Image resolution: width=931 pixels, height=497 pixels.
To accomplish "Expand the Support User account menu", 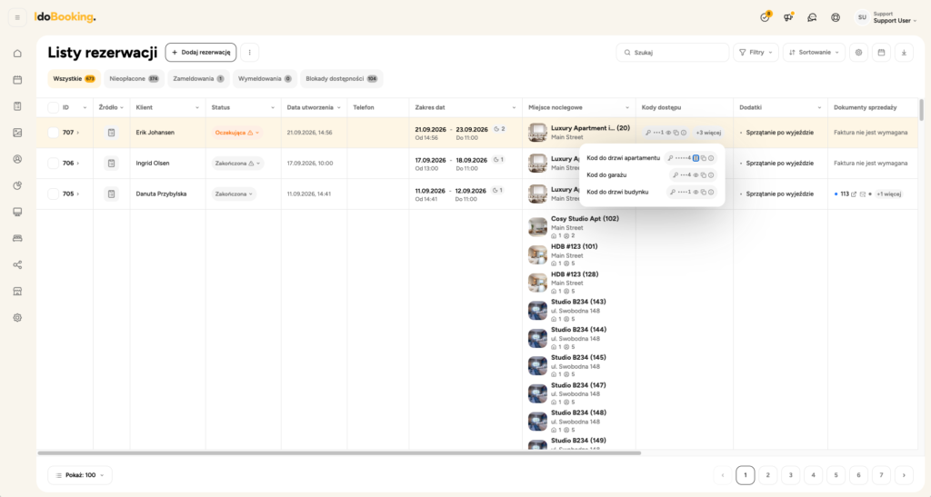I will coord(886,17).
